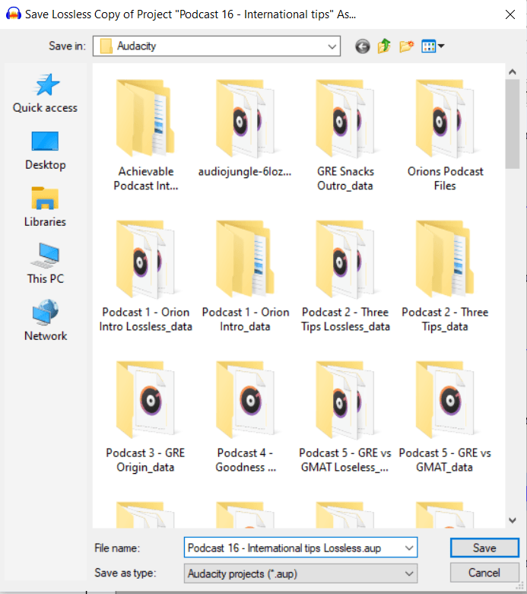Go to Desktop location
This screenshot has width=527, height=594.
45,150
